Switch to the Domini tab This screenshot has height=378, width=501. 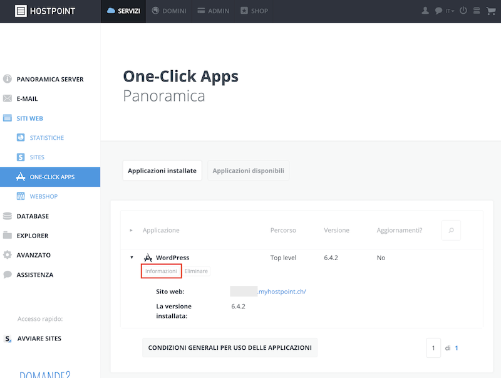pyautogui.click(x=168, y=11)
